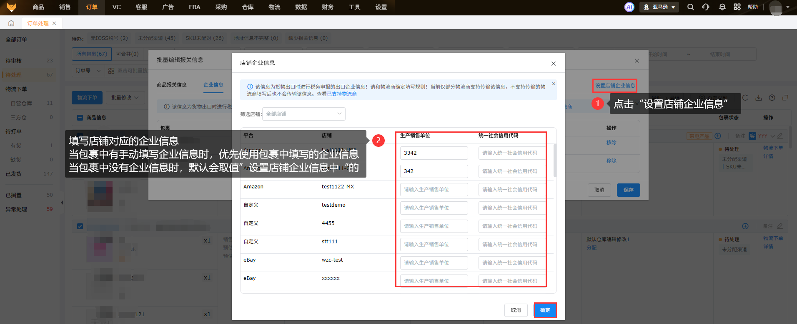Open the 财务 menu in top navigation
The height and width of the screenshot is (324, 797).
coord(328,7)
